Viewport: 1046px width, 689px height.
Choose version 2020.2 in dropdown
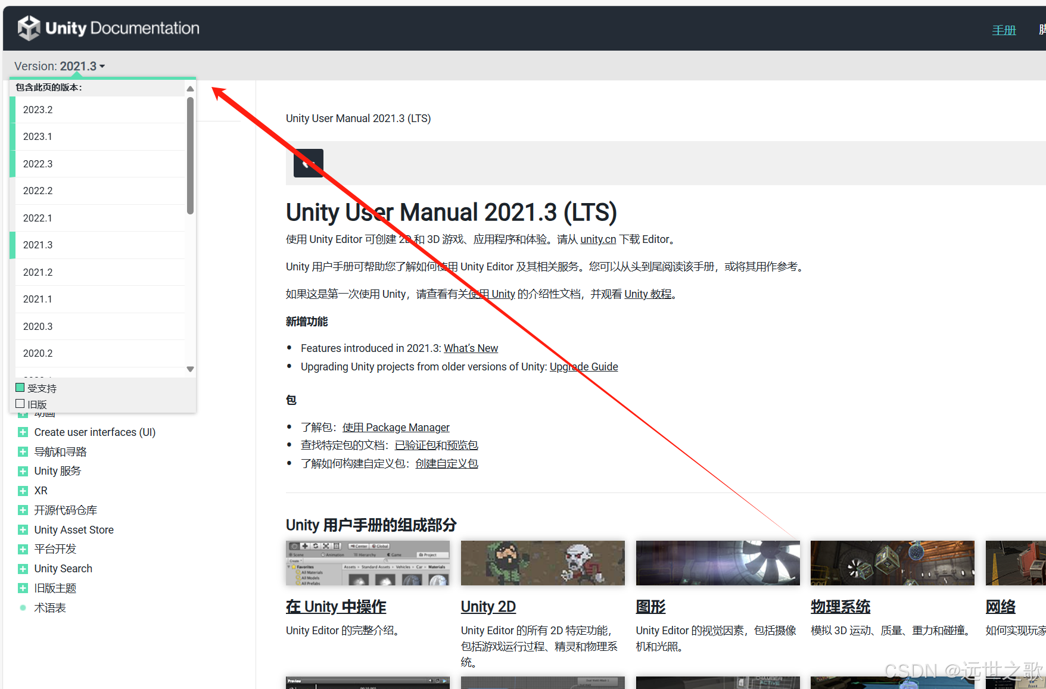click(x=100, y=353)
